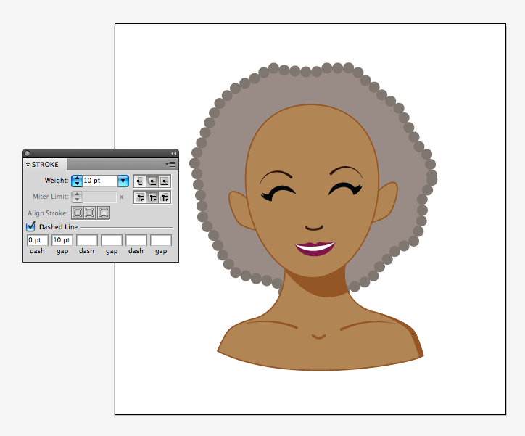The image size is (525, 436).
Task: Click the third gap input field
Action: (x=161, y=240)
